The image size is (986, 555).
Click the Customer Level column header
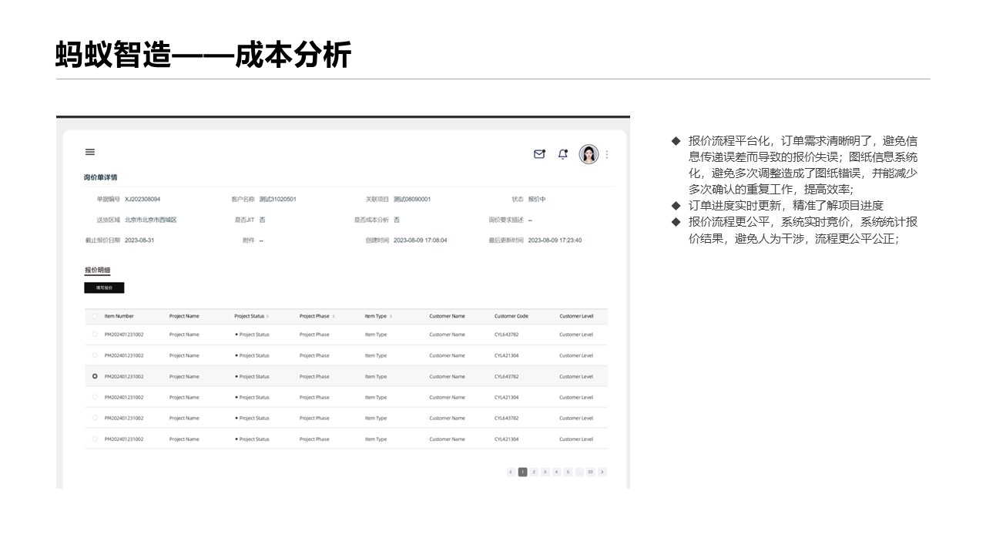(577, 316)
